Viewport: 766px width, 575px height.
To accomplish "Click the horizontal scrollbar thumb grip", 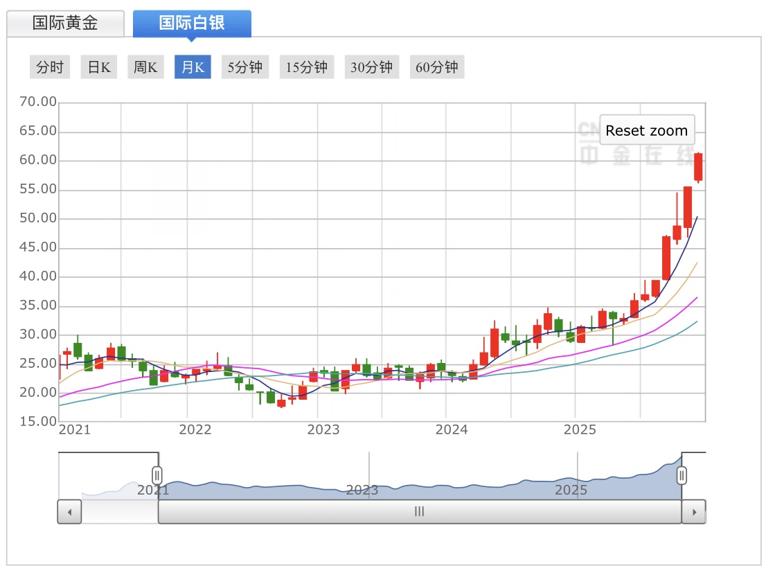I will 419,512.
